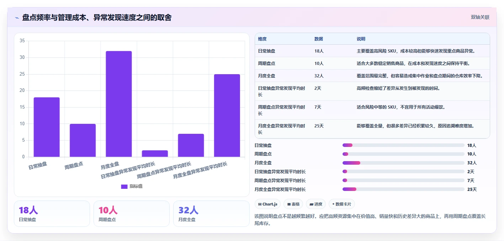Click the 7天 value in the table
The width and height of the screenshot is (504, 241).
pos(318,107)
